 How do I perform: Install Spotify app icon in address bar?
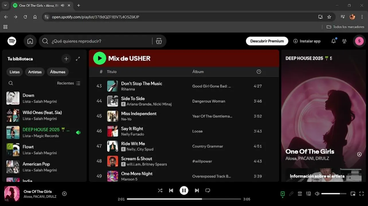320,17
